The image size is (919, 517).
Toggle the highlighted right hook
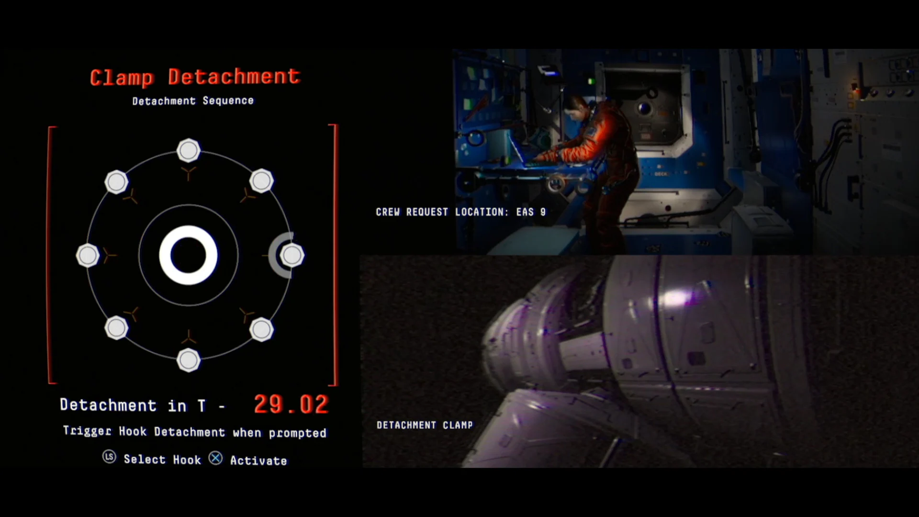291,255
